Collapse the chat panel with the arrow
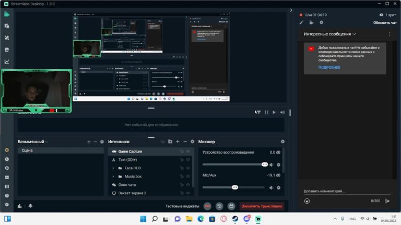 (x=291, y=10)
